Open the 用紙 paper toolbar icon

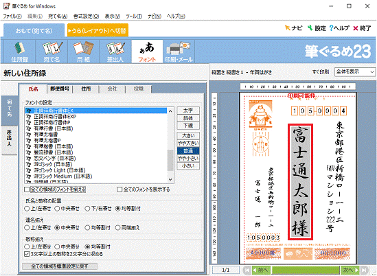pyautogui.click(x=84, y=51)
